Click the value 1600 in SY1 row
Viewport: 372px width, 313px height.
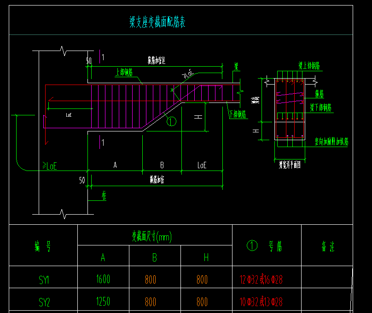click(103, 279)
